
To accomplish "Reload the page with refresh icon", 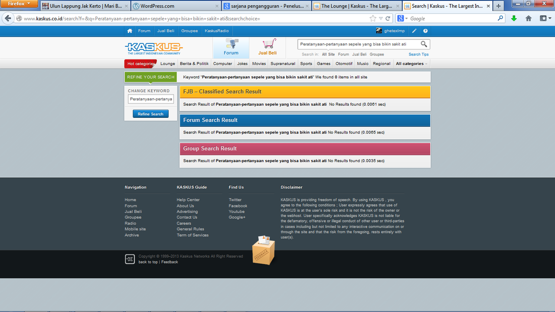I will 388,19.
